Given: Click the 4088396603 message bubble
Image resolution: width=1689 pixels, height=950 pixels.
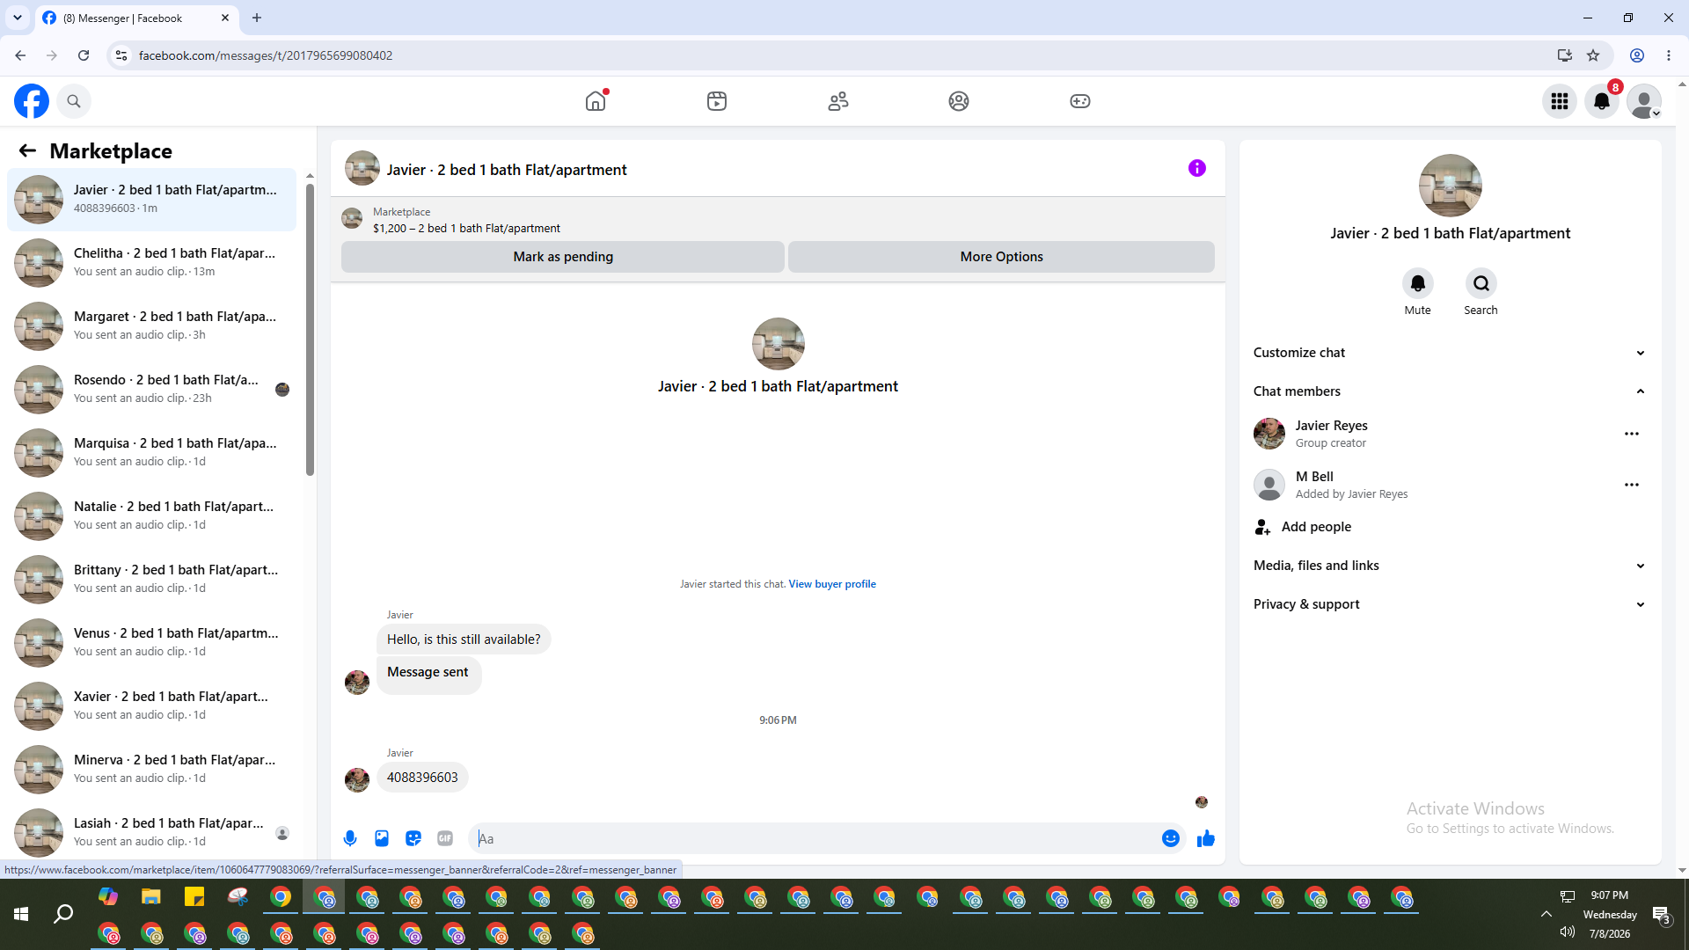Looking at the screenshot, I should point(422,778).
